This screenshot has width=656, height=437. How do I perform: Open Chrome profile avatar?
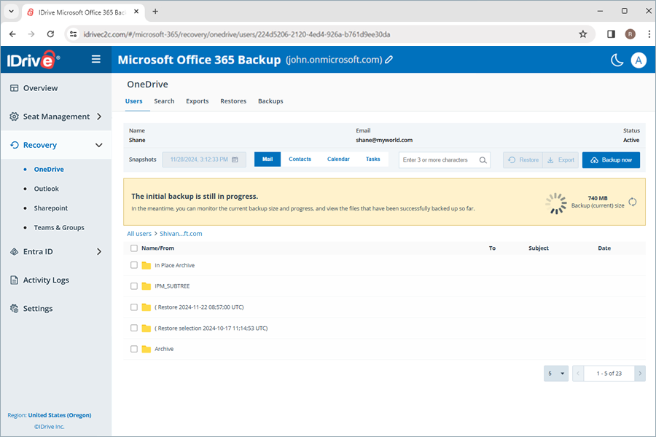[x=630, y=34]
